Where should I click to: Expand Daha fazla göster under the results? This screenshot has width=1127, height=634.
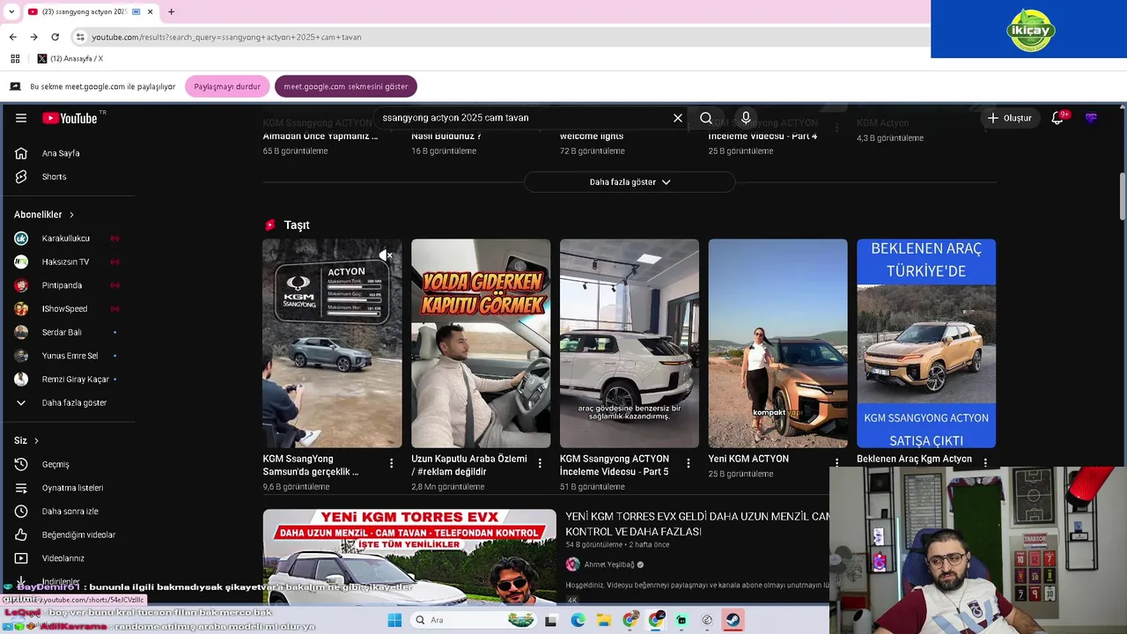click(630, 182)
